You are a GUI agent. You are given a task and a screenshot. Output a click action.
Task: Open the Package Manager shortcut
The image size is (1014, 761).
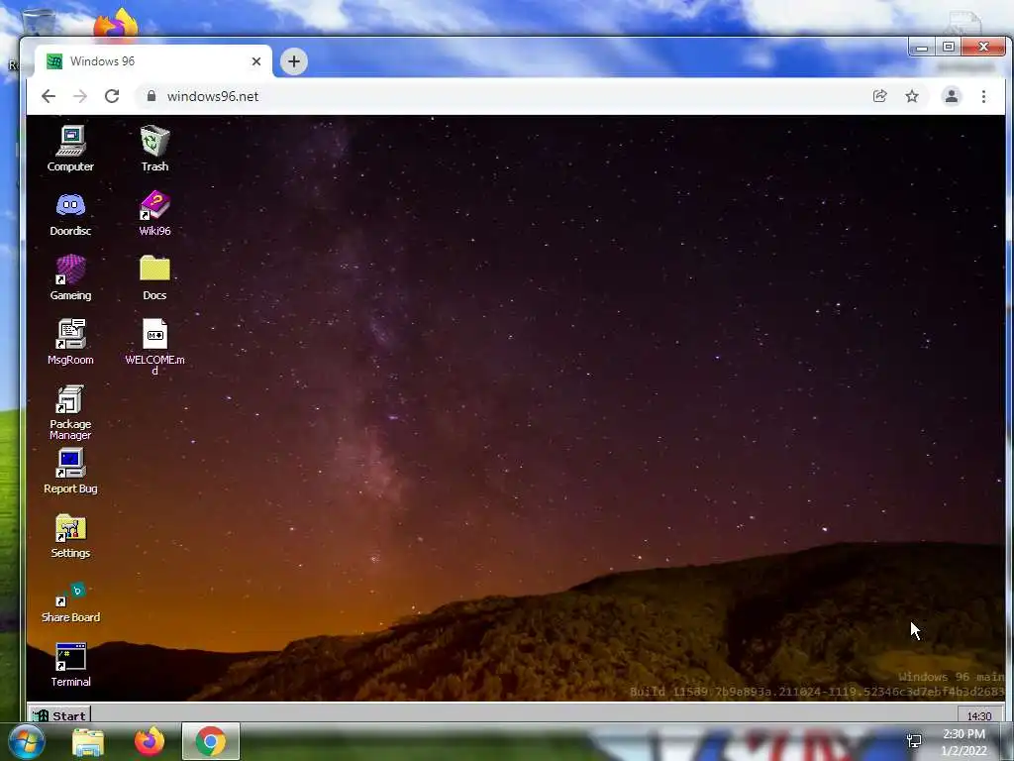(x=70, y=412)
